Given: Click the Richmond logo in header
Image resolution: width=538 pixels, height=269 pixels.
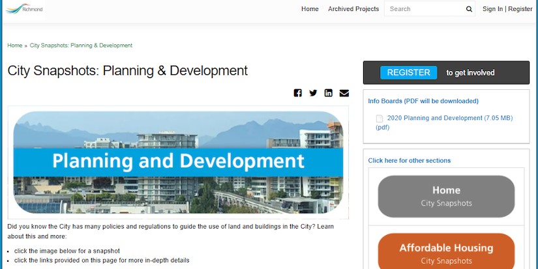Looking at the screenshot, I should pos(24,8).
